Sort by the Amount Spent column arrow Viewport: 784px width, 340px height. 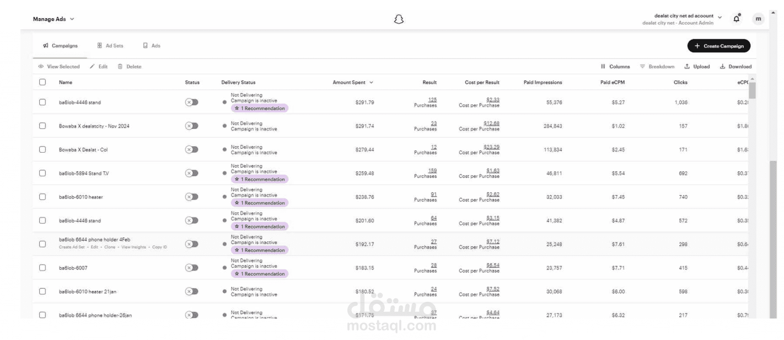click(371, 83)
